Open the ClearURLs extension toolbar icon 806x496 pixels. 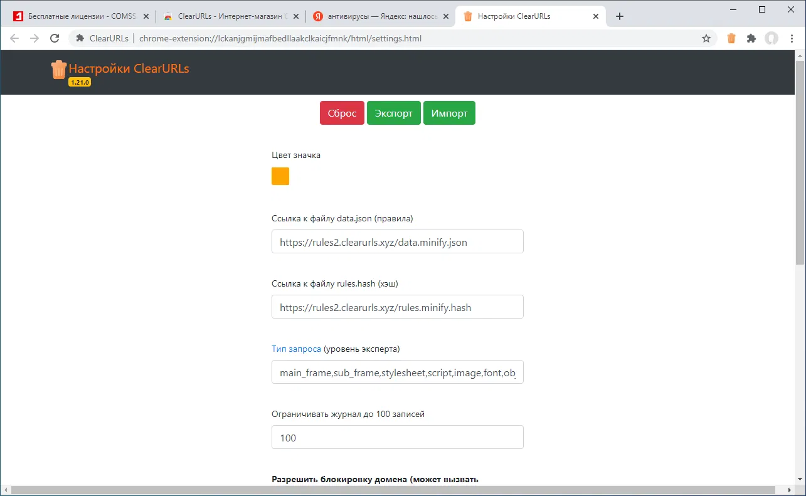(x=731, y=38)
